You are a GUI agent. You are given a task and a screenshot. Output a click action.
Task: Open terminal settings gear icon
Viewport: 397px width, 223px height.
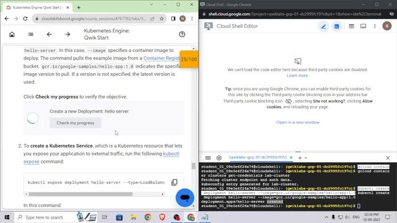tap(219, 158)
